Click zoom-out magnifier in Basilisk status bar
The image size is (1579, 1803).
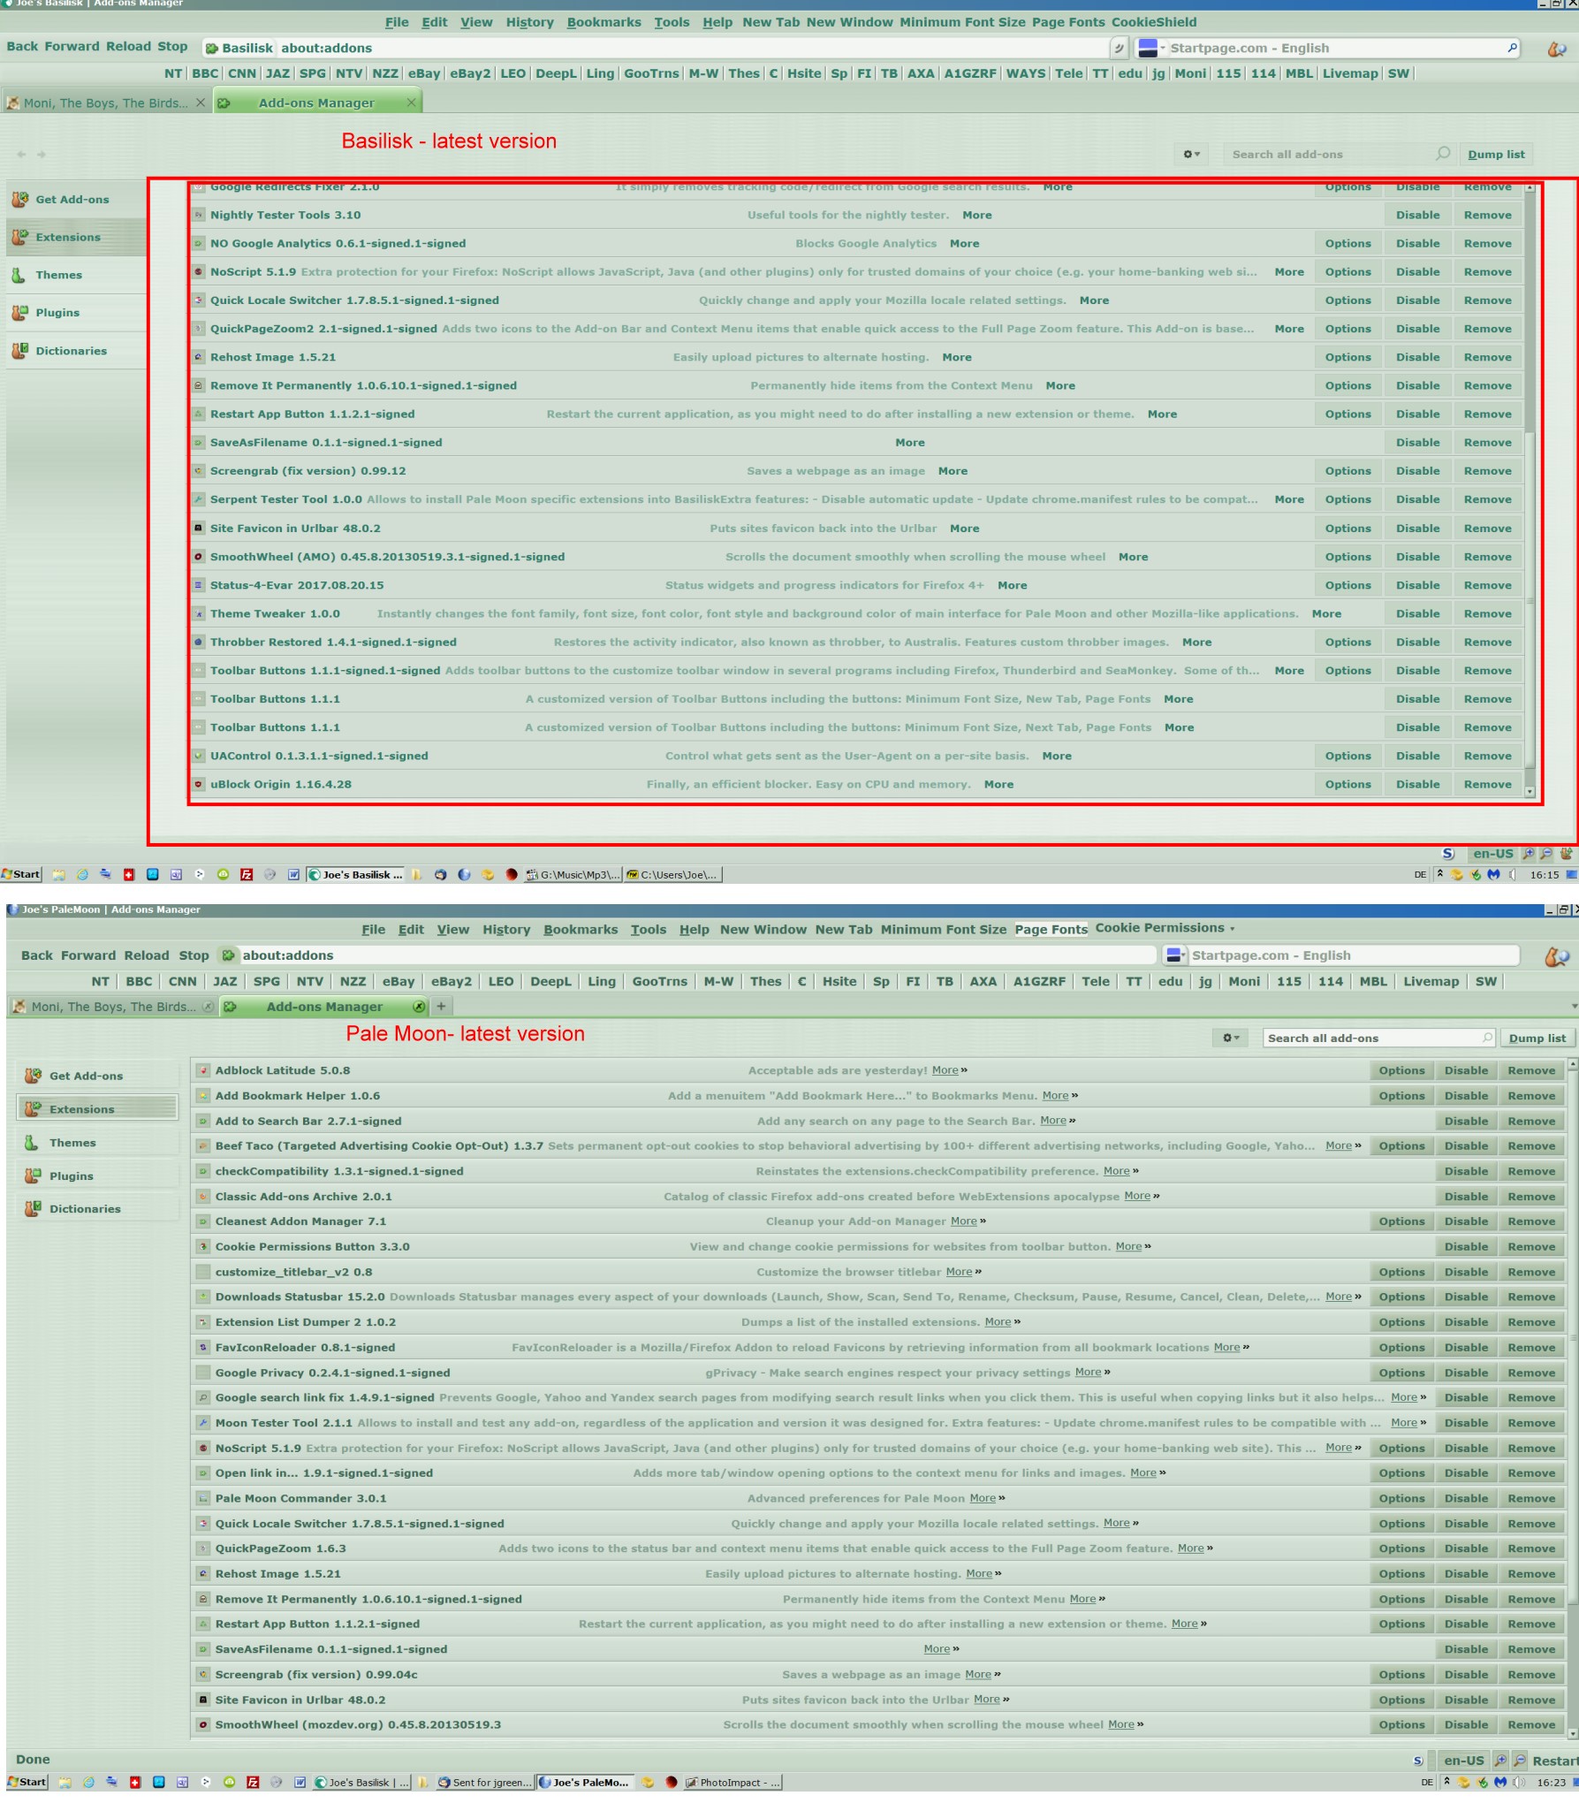1546,853
